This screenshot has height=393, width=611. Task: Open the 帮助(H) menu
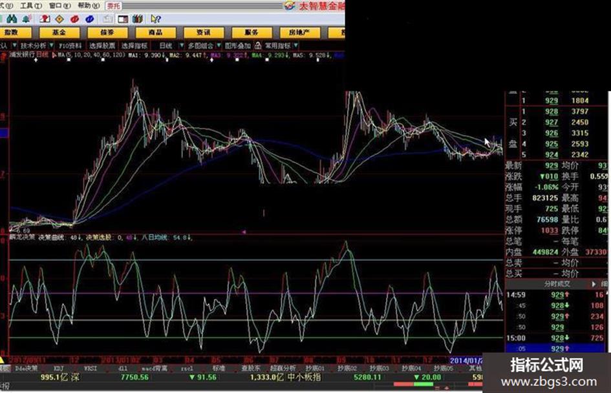click(x=89, y=5)
